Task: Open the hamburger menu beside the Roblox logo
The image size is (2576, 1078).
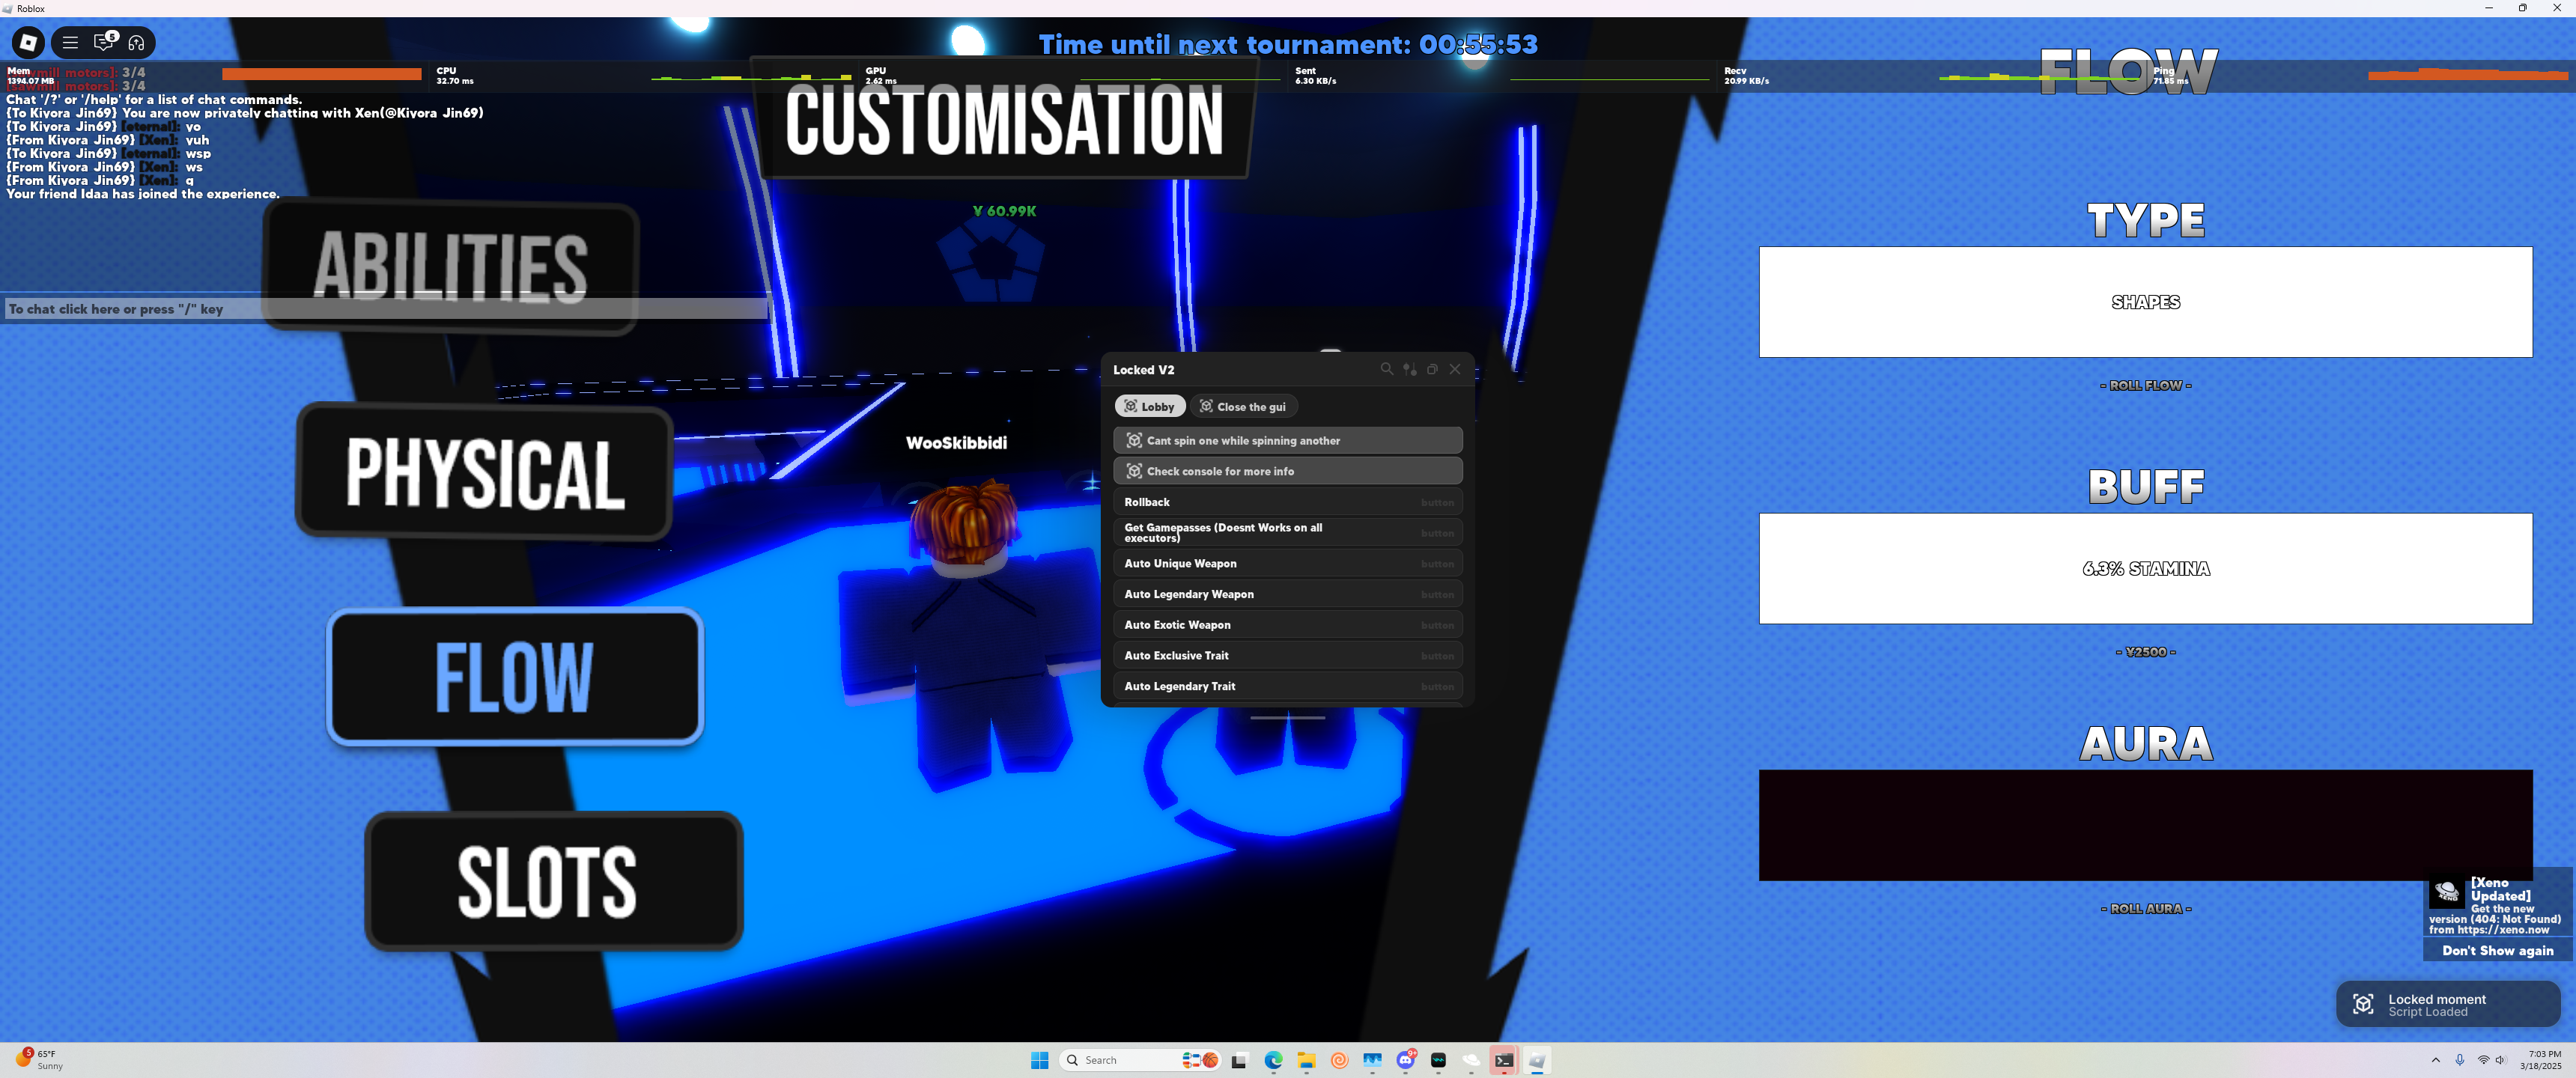Action: click(70, 42)
